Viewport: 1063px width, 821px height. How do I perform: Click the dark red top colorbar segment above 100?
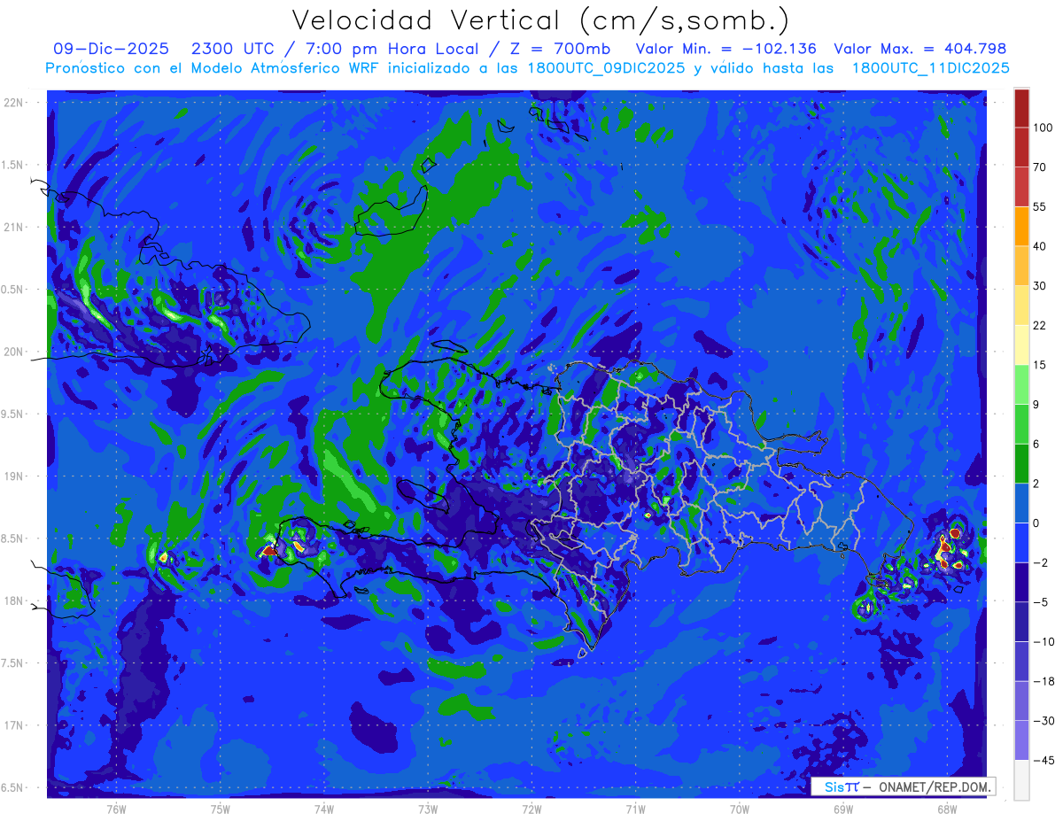(1021, 108)
